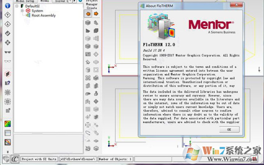Viewport: 264px width, 165px height.
Task: Click the orange right arrow in Create palette
Action: pos(96,14)
